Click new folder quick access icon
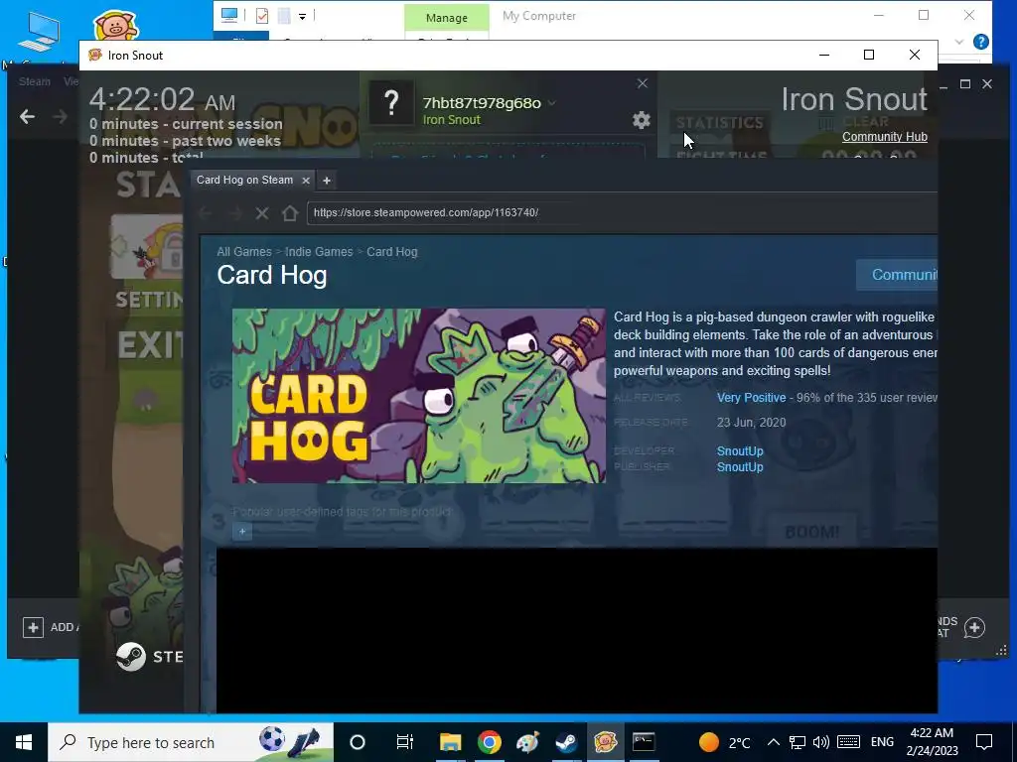 (283, 16)
